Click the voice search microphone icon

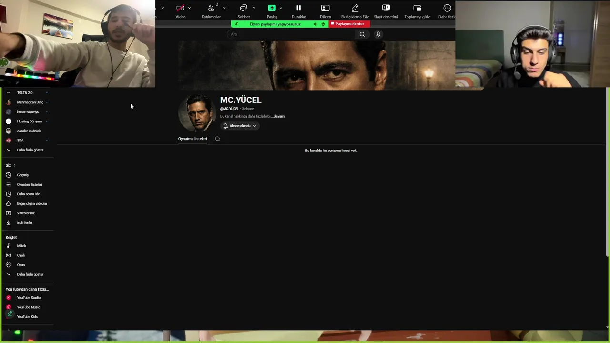(378, 34)
